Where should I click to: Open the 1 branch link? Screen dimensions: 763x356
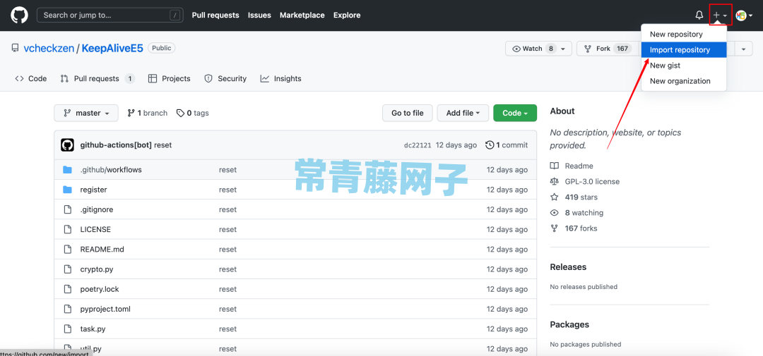coord(148,113)
